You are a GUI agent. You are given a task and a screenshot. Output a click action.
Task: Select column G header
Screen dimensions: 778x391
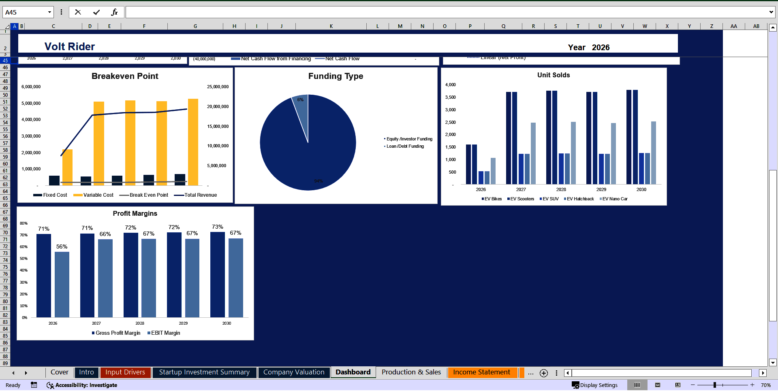195,26
